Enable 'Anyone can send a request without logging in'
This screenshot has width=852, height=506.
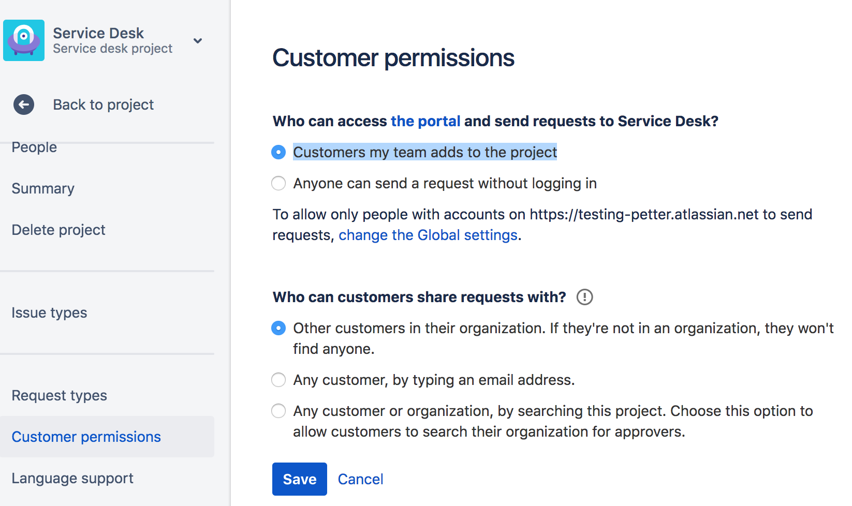[278, 183]
